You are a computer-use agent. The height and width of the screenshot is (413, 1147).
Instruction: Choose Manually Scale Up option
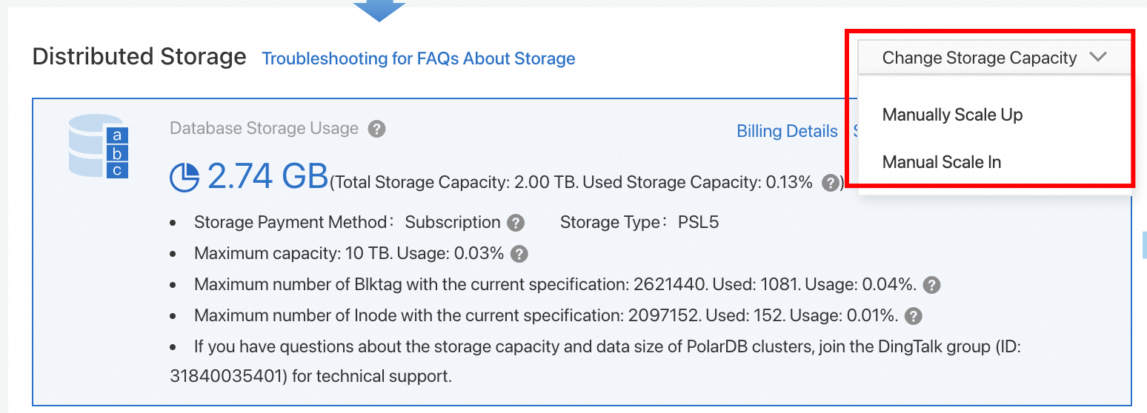(952, 115)
